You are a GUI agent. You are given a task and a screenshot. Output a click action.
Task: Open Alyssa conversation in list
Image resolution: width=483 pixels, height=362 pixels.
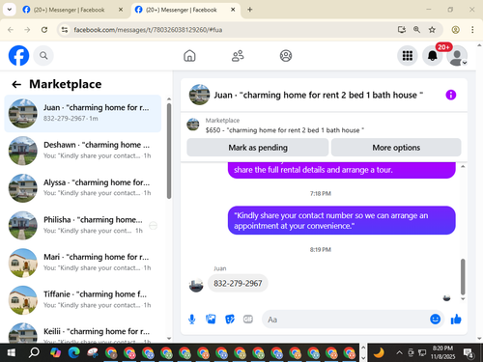[83, 188]
